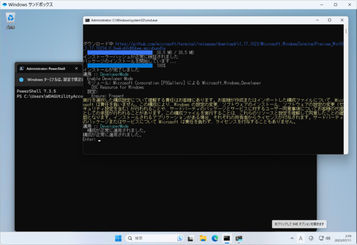Click the PS C:\Users\WDAGUtilityAcco prompt line
The image size is (357, 245).
pos(49,97)
